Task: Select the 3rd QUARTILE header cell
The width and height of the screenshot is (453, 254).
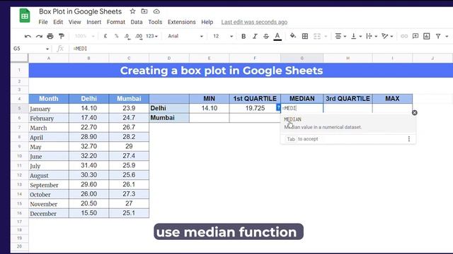Action: point(348,99)
